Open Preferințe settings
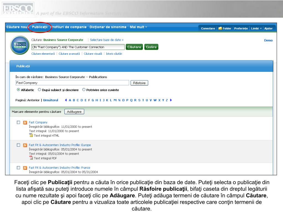283x212 pixels. [241, 28]
